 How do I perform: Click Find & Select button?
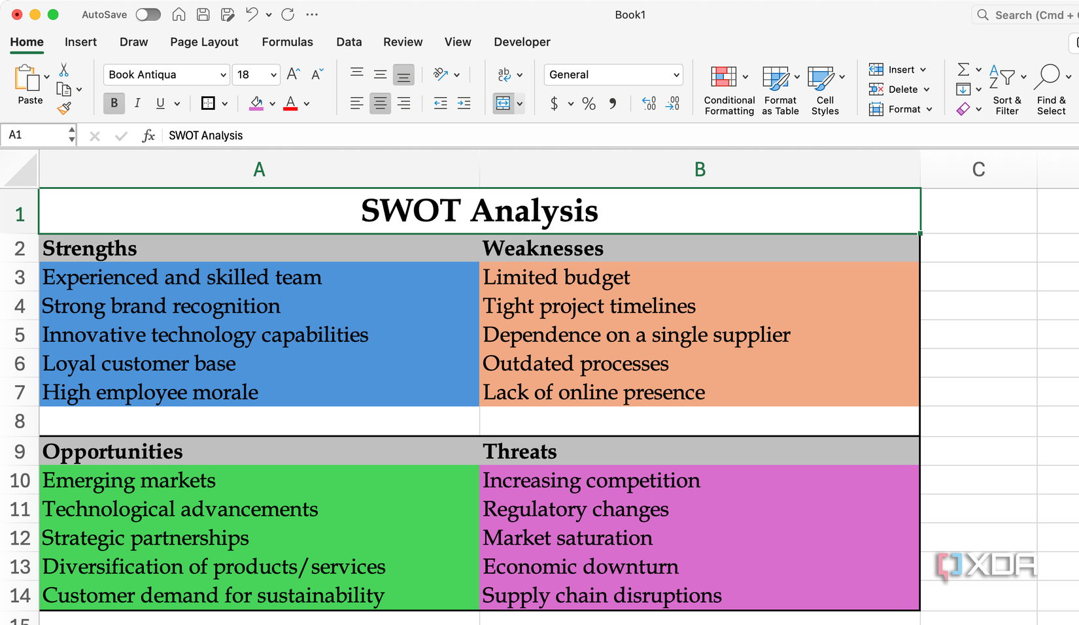[1052, 90]
